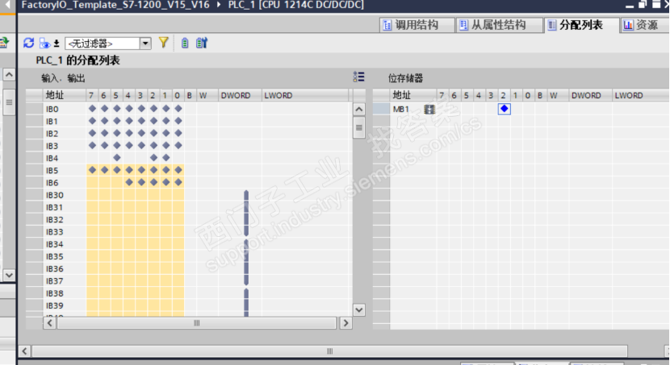The image size is (670, 365).
Task: Open the view options eye icon
Action: (44, 43)
